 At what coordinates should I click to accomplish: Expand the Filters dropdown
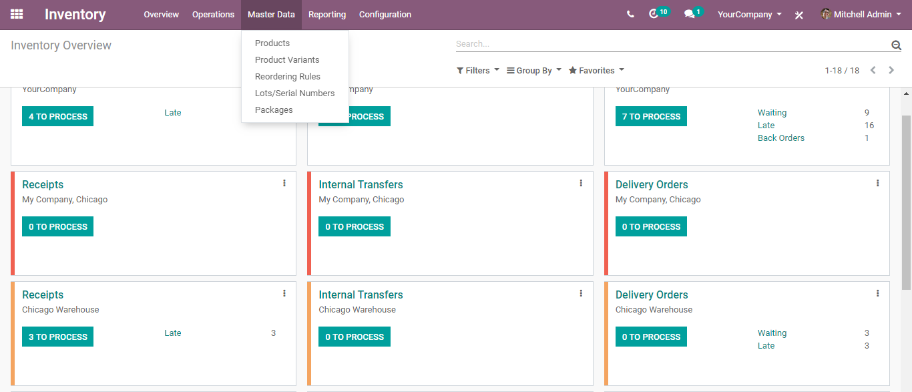[x=478, y=70]
